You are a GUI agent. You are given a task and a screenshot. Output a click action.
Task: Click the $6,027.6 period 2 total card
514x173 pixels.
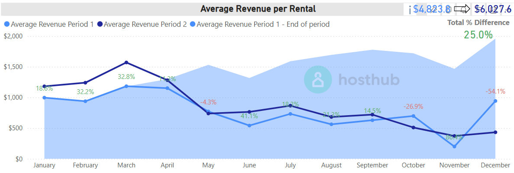493,9
